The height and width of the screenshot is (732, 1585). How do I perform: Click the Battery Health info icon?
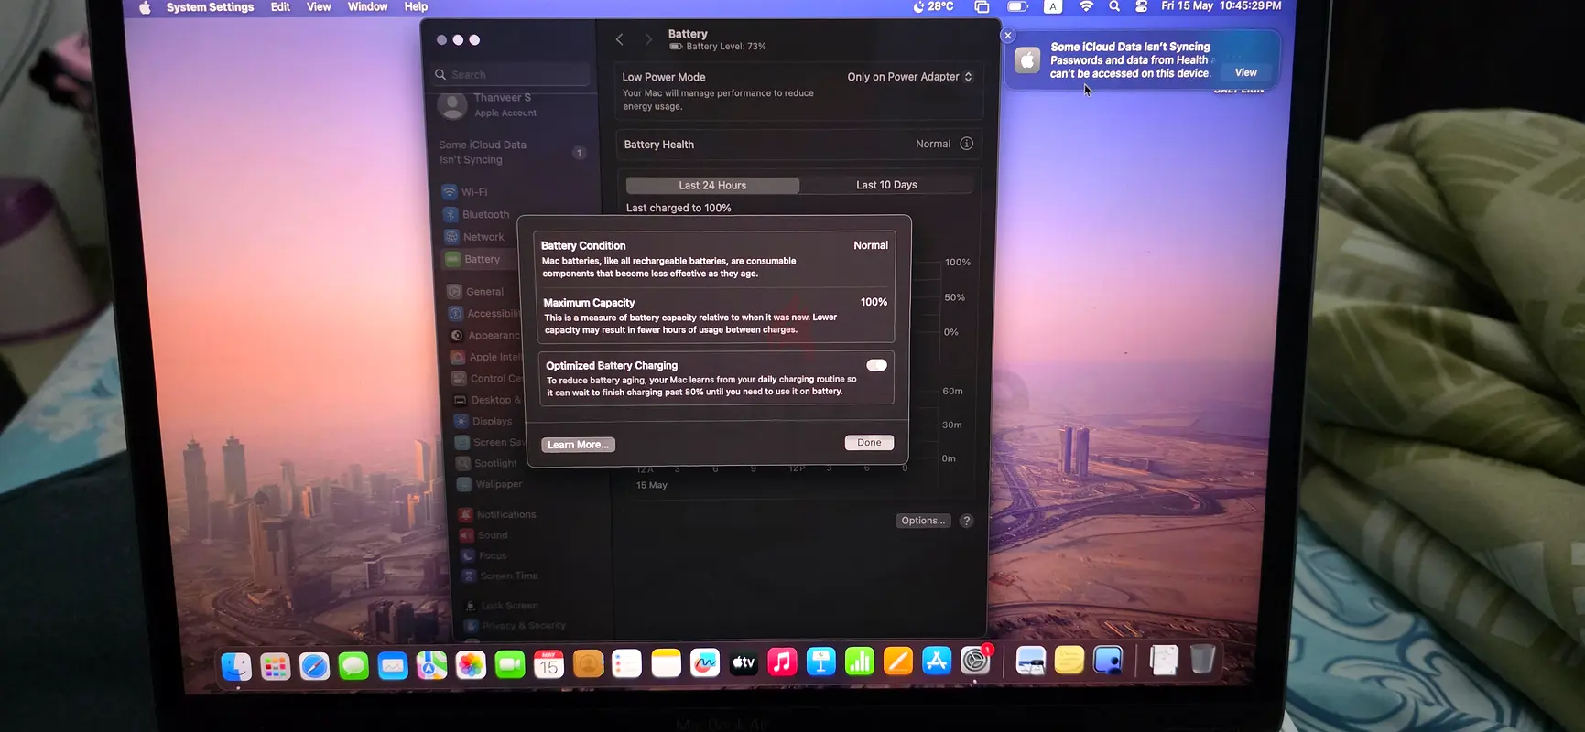point(967,144)
